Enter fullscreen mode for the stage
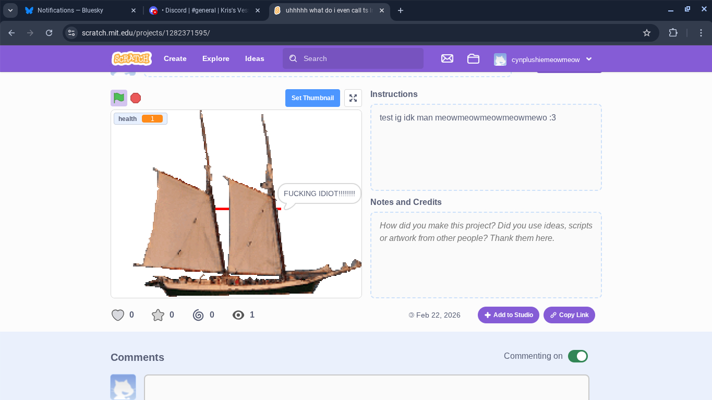This screenshot has height=400, width=712. pos(353,98)
